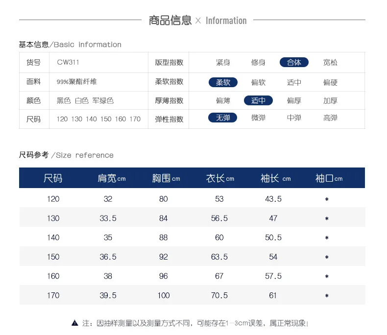Click the 袖长 cm column header
The width and height of the screenshot is (387, 335).
(276, 178)
